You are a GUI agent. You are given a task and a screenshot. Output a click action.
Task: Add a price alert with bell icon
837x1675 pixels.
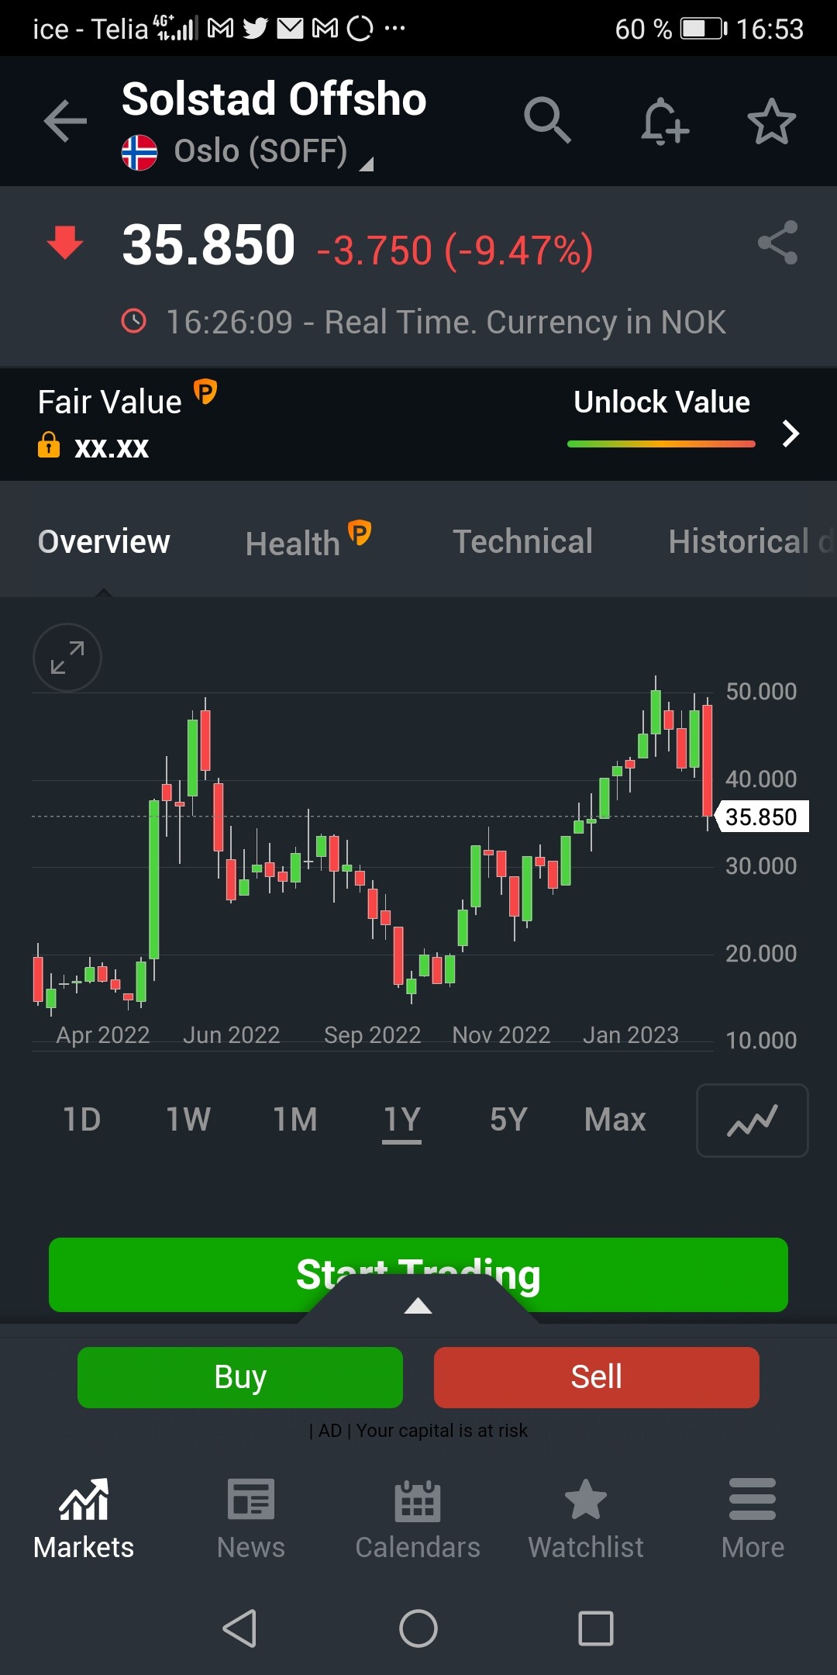tap(664, 121)
